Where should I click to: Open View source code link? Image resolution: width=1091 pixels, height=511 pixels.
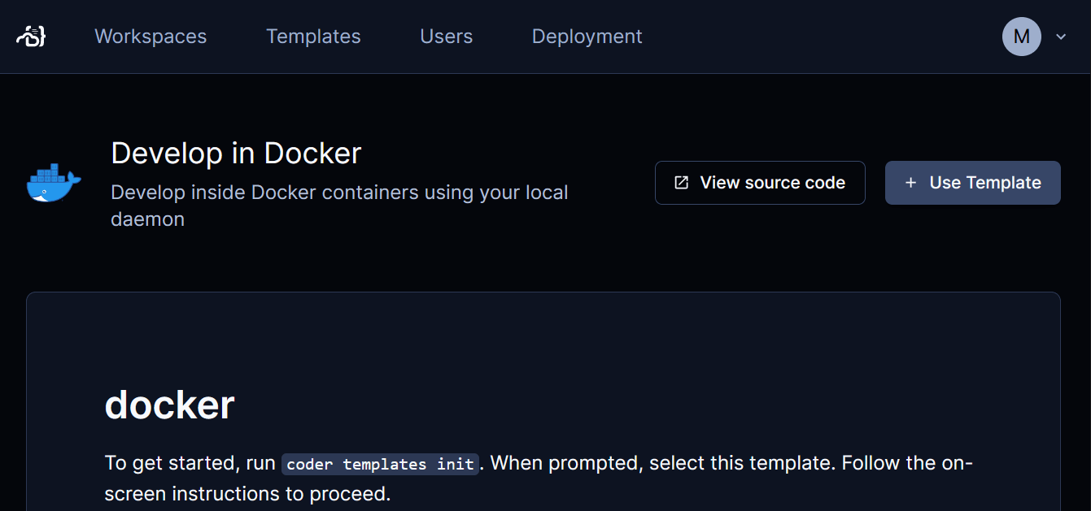(760, 183)
